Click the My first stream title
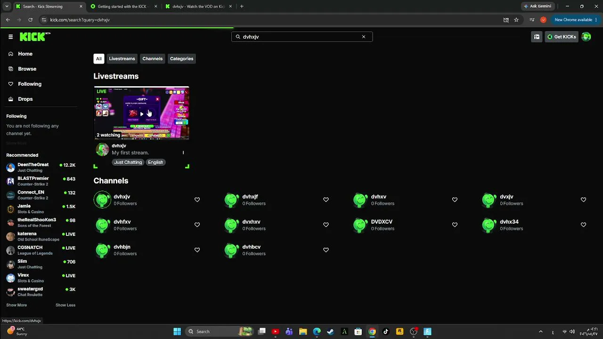 tap(130, 153)
